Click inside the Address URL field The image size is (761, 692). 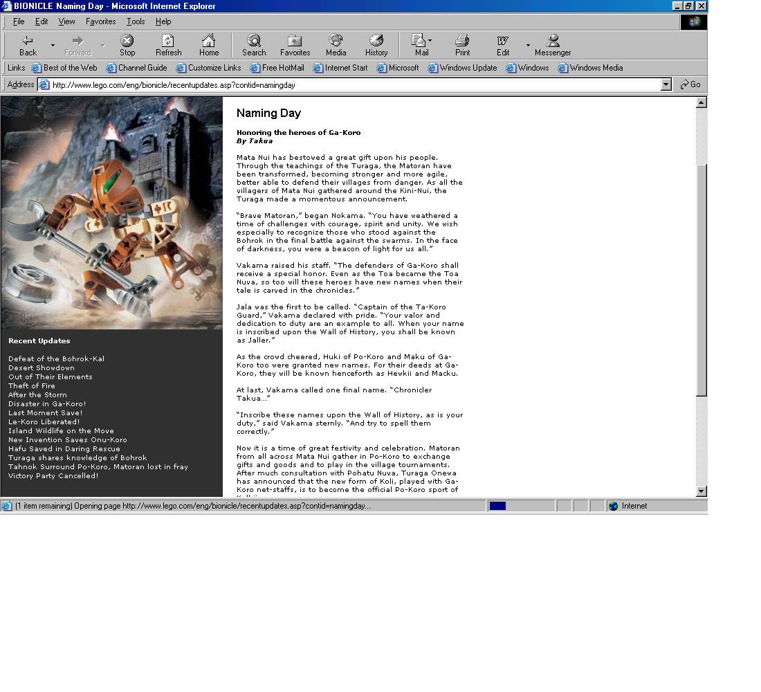[x=346, y=84]
